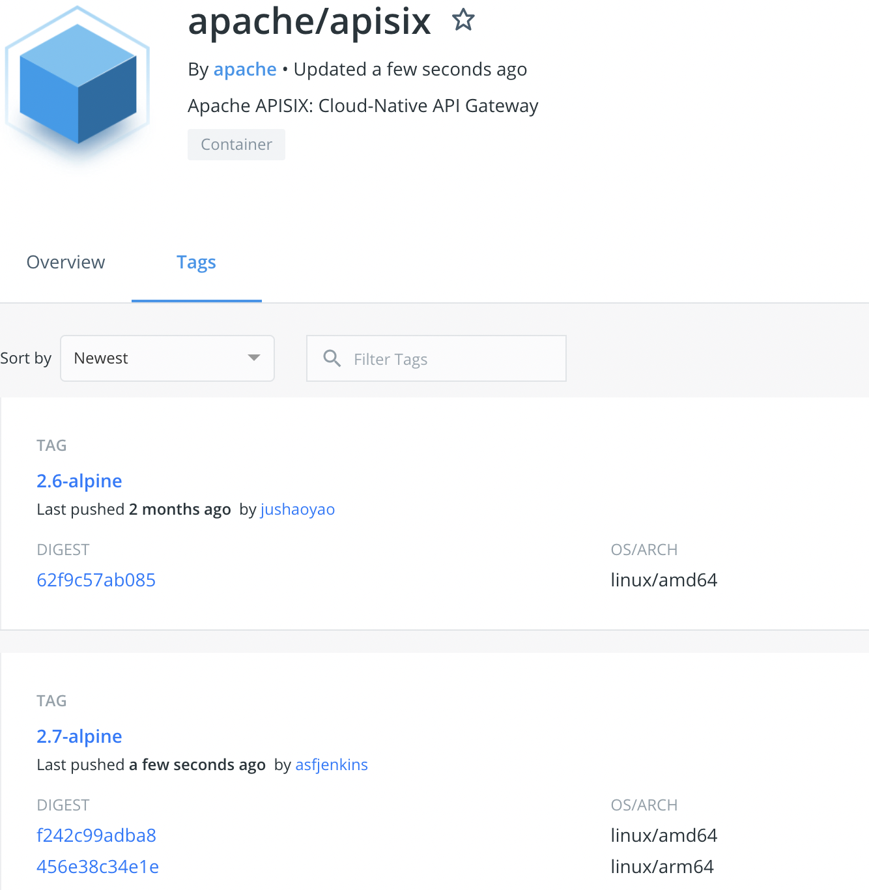The height and width of the screenshot is (890, 869).
Task: Open the apache publisher link
Action: [x=245, y=69]
